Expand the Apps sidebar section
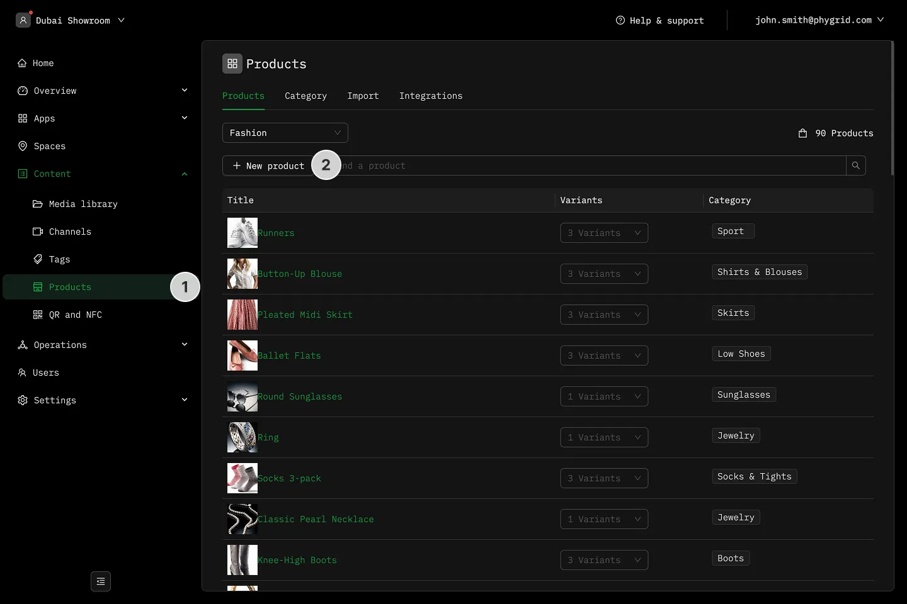Image resolution: width=907 pixels, height=604 pixels. (x=185, y=118)
